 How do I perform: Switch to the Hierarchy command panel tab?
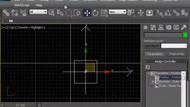click(161, 27)
